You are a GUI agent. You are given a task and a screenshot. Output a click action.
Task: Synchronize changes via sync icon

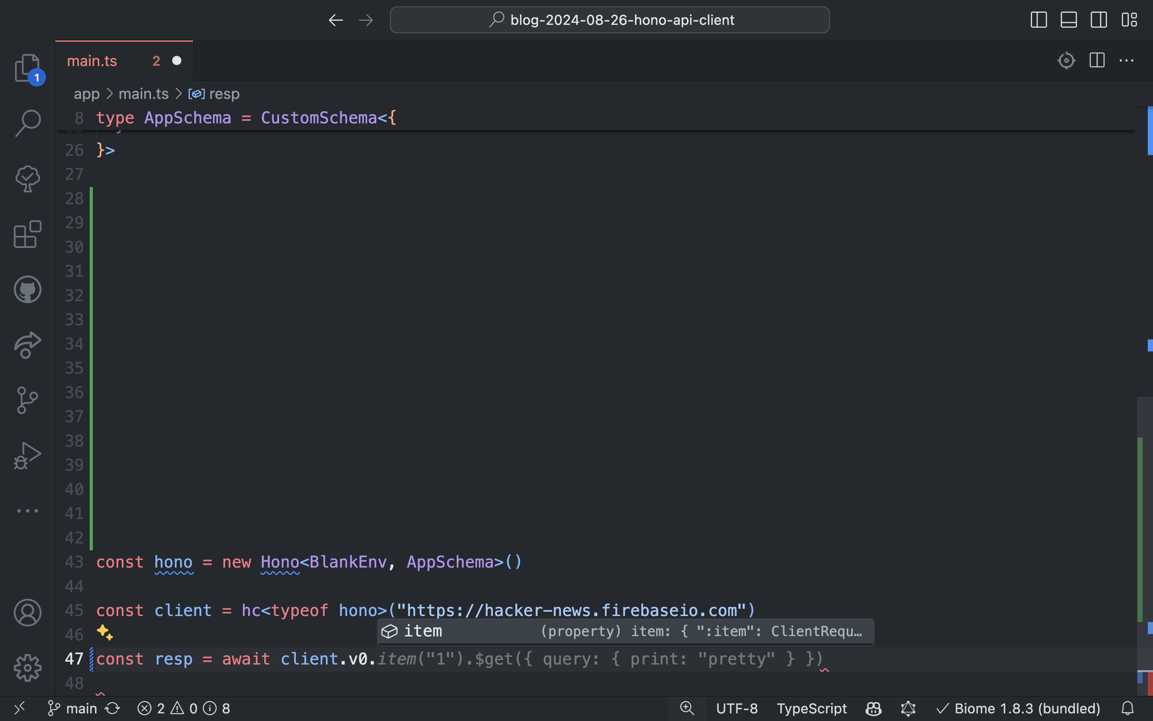pyautogui.click(x=112, y=709)
